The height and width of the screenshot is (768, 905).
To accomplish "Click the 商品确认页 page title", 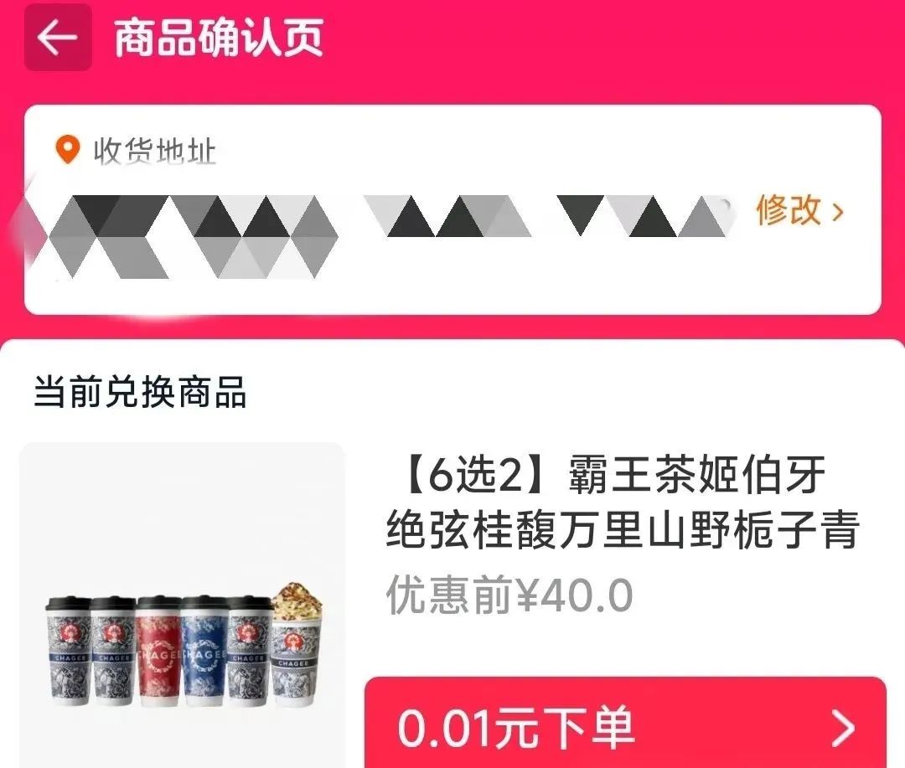I will coord(219,38).
